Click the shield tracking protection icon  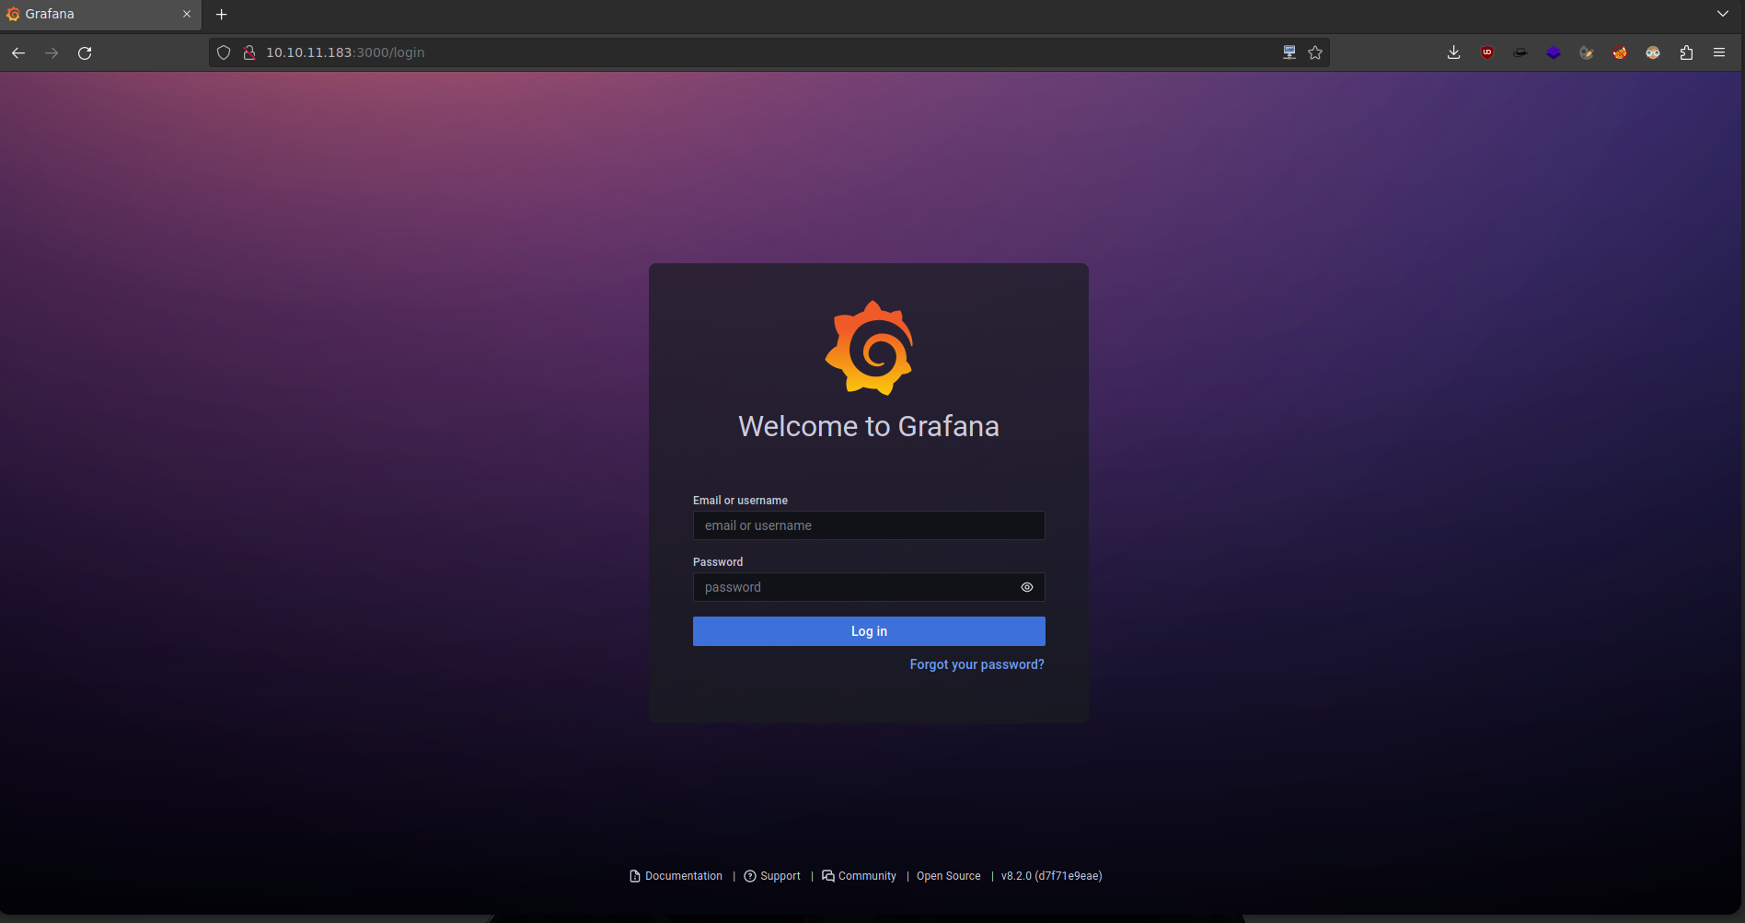(224, 52)
